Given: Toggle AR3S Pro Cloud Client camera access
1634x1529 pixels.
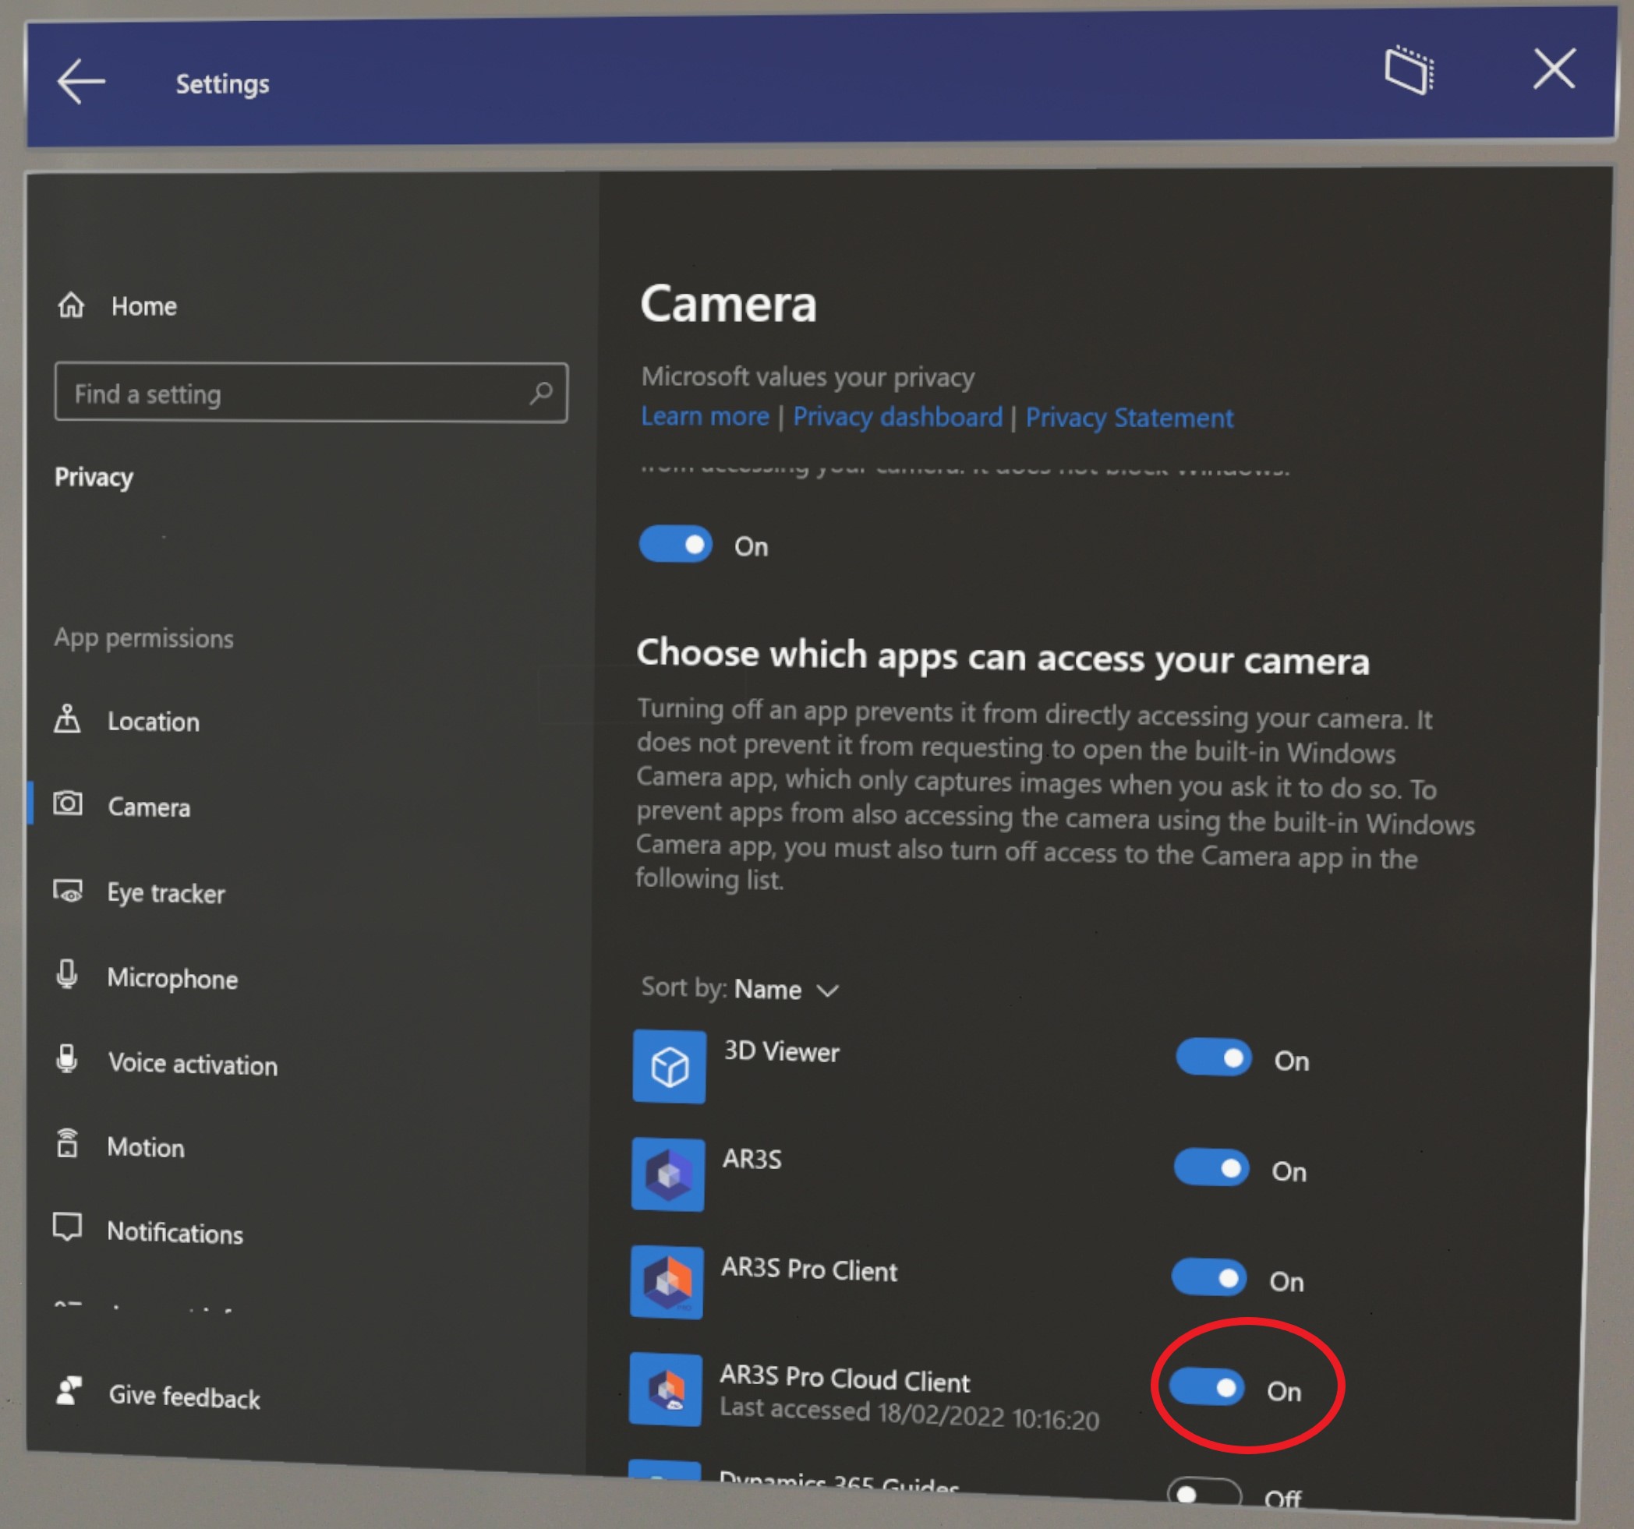Looking at the screenshot, I should 1207,1388.
